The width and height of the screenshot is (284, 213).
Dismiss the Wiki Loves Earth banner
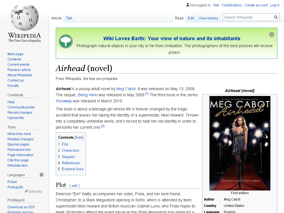(272, 35)
